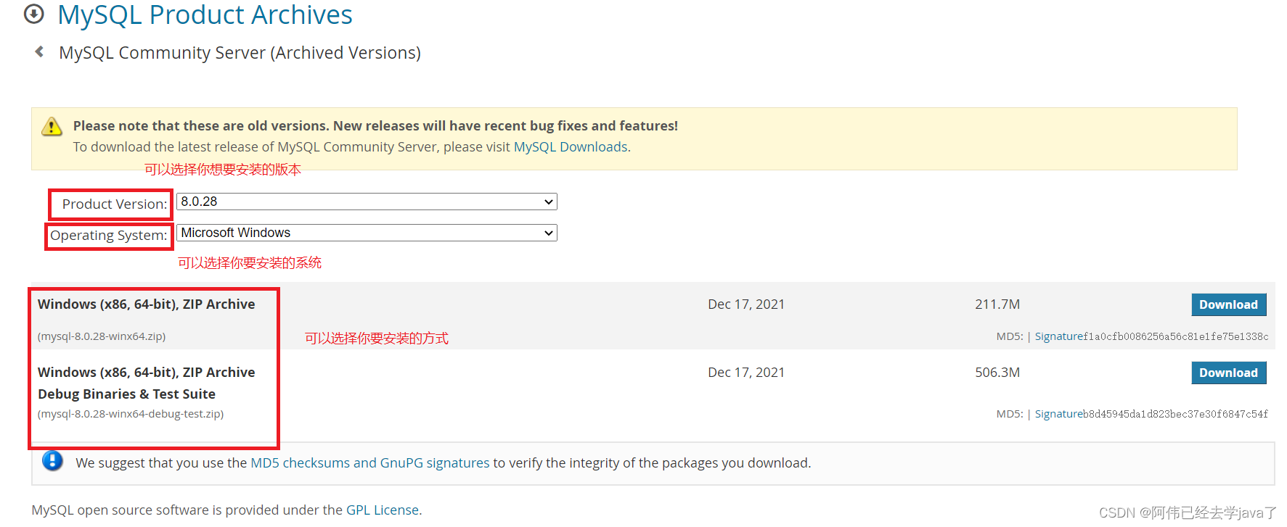Screen dimensions: 1287x527
Task: Open the Product Version dropdown showing 8.0.28
Action: click(x=367, y=202)
